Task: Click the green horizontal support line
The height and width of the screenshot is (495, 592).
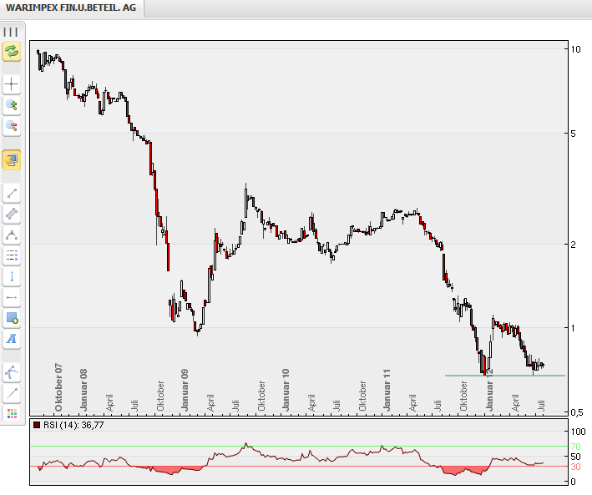Action: coord(505,376)
